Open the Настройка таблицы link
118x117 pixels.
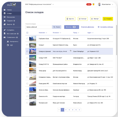[x=107, y=27]
